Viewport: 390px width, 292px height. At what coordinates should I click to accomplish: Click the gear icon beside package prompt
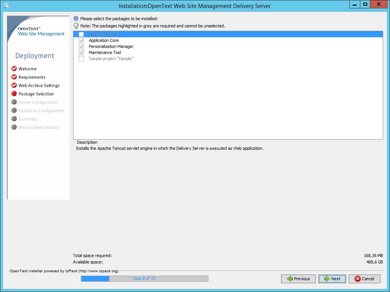(x=76, y=18)
